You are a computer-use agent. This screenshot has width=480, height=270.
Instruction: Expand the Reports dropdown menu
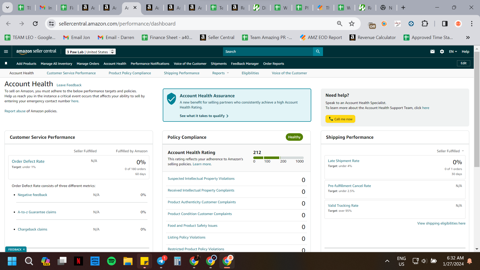220,73
